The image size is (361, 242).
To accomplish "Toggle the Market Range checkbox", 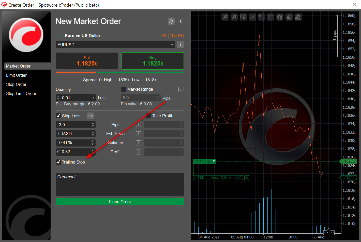I will pyautogui.click(x=123, y=89).
